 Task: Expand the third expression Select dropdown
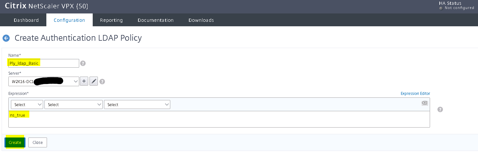pyautogui.click(x=137, y=104)
